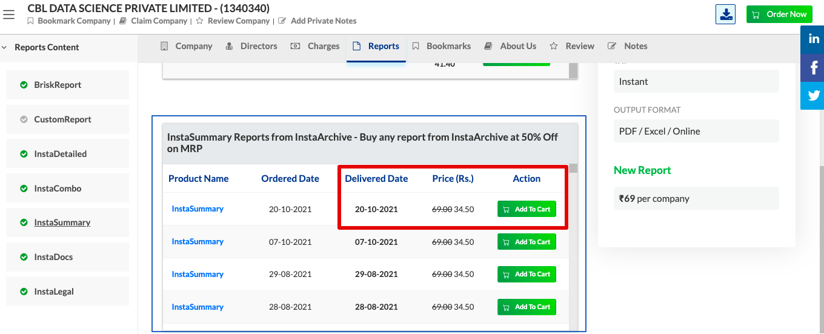Share on LinkedIn icon
The image size is (824, 334).
tap(813, 39)
